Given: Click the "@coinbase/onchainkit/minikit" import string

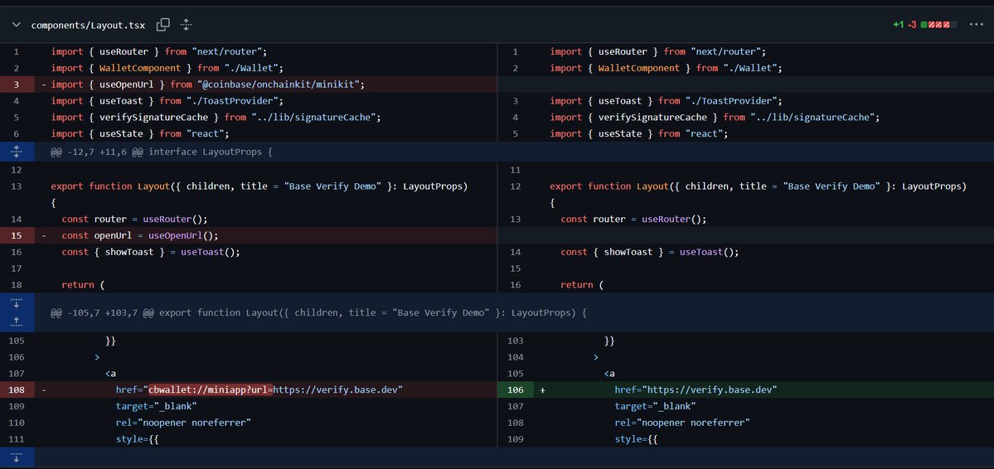Looking at the screenshot, I should 279,85.
